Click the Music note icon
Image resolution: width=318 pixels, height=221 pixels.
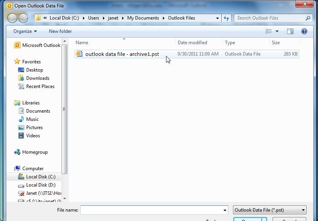coord(21,119)
